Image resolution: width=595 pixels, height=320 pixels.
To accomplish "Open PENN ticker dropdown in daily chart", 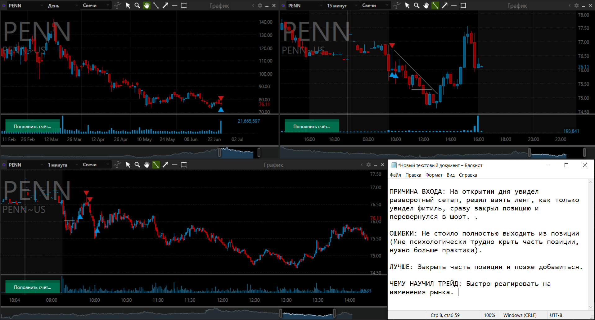I will coord(26,6).
